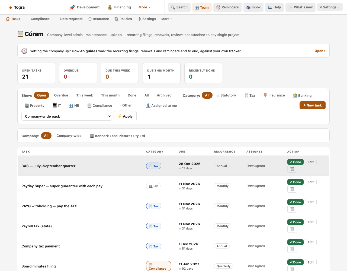Trash the Company tax payment task

pos(292,249)
